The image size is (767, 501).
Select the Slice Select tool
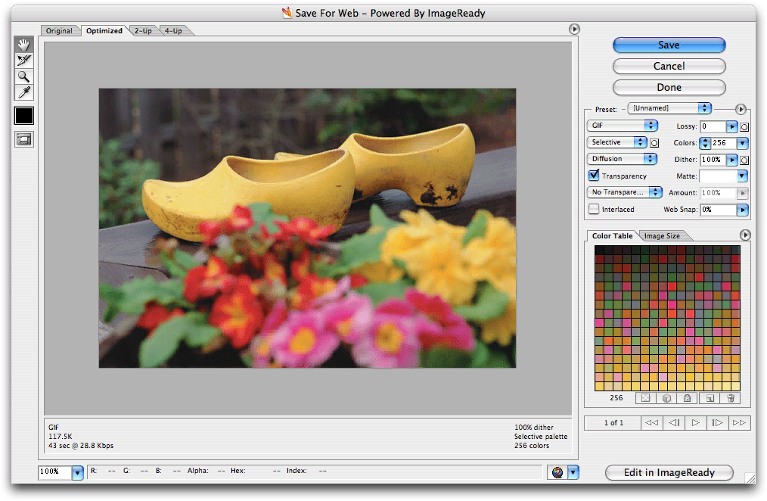click(24, 61)
